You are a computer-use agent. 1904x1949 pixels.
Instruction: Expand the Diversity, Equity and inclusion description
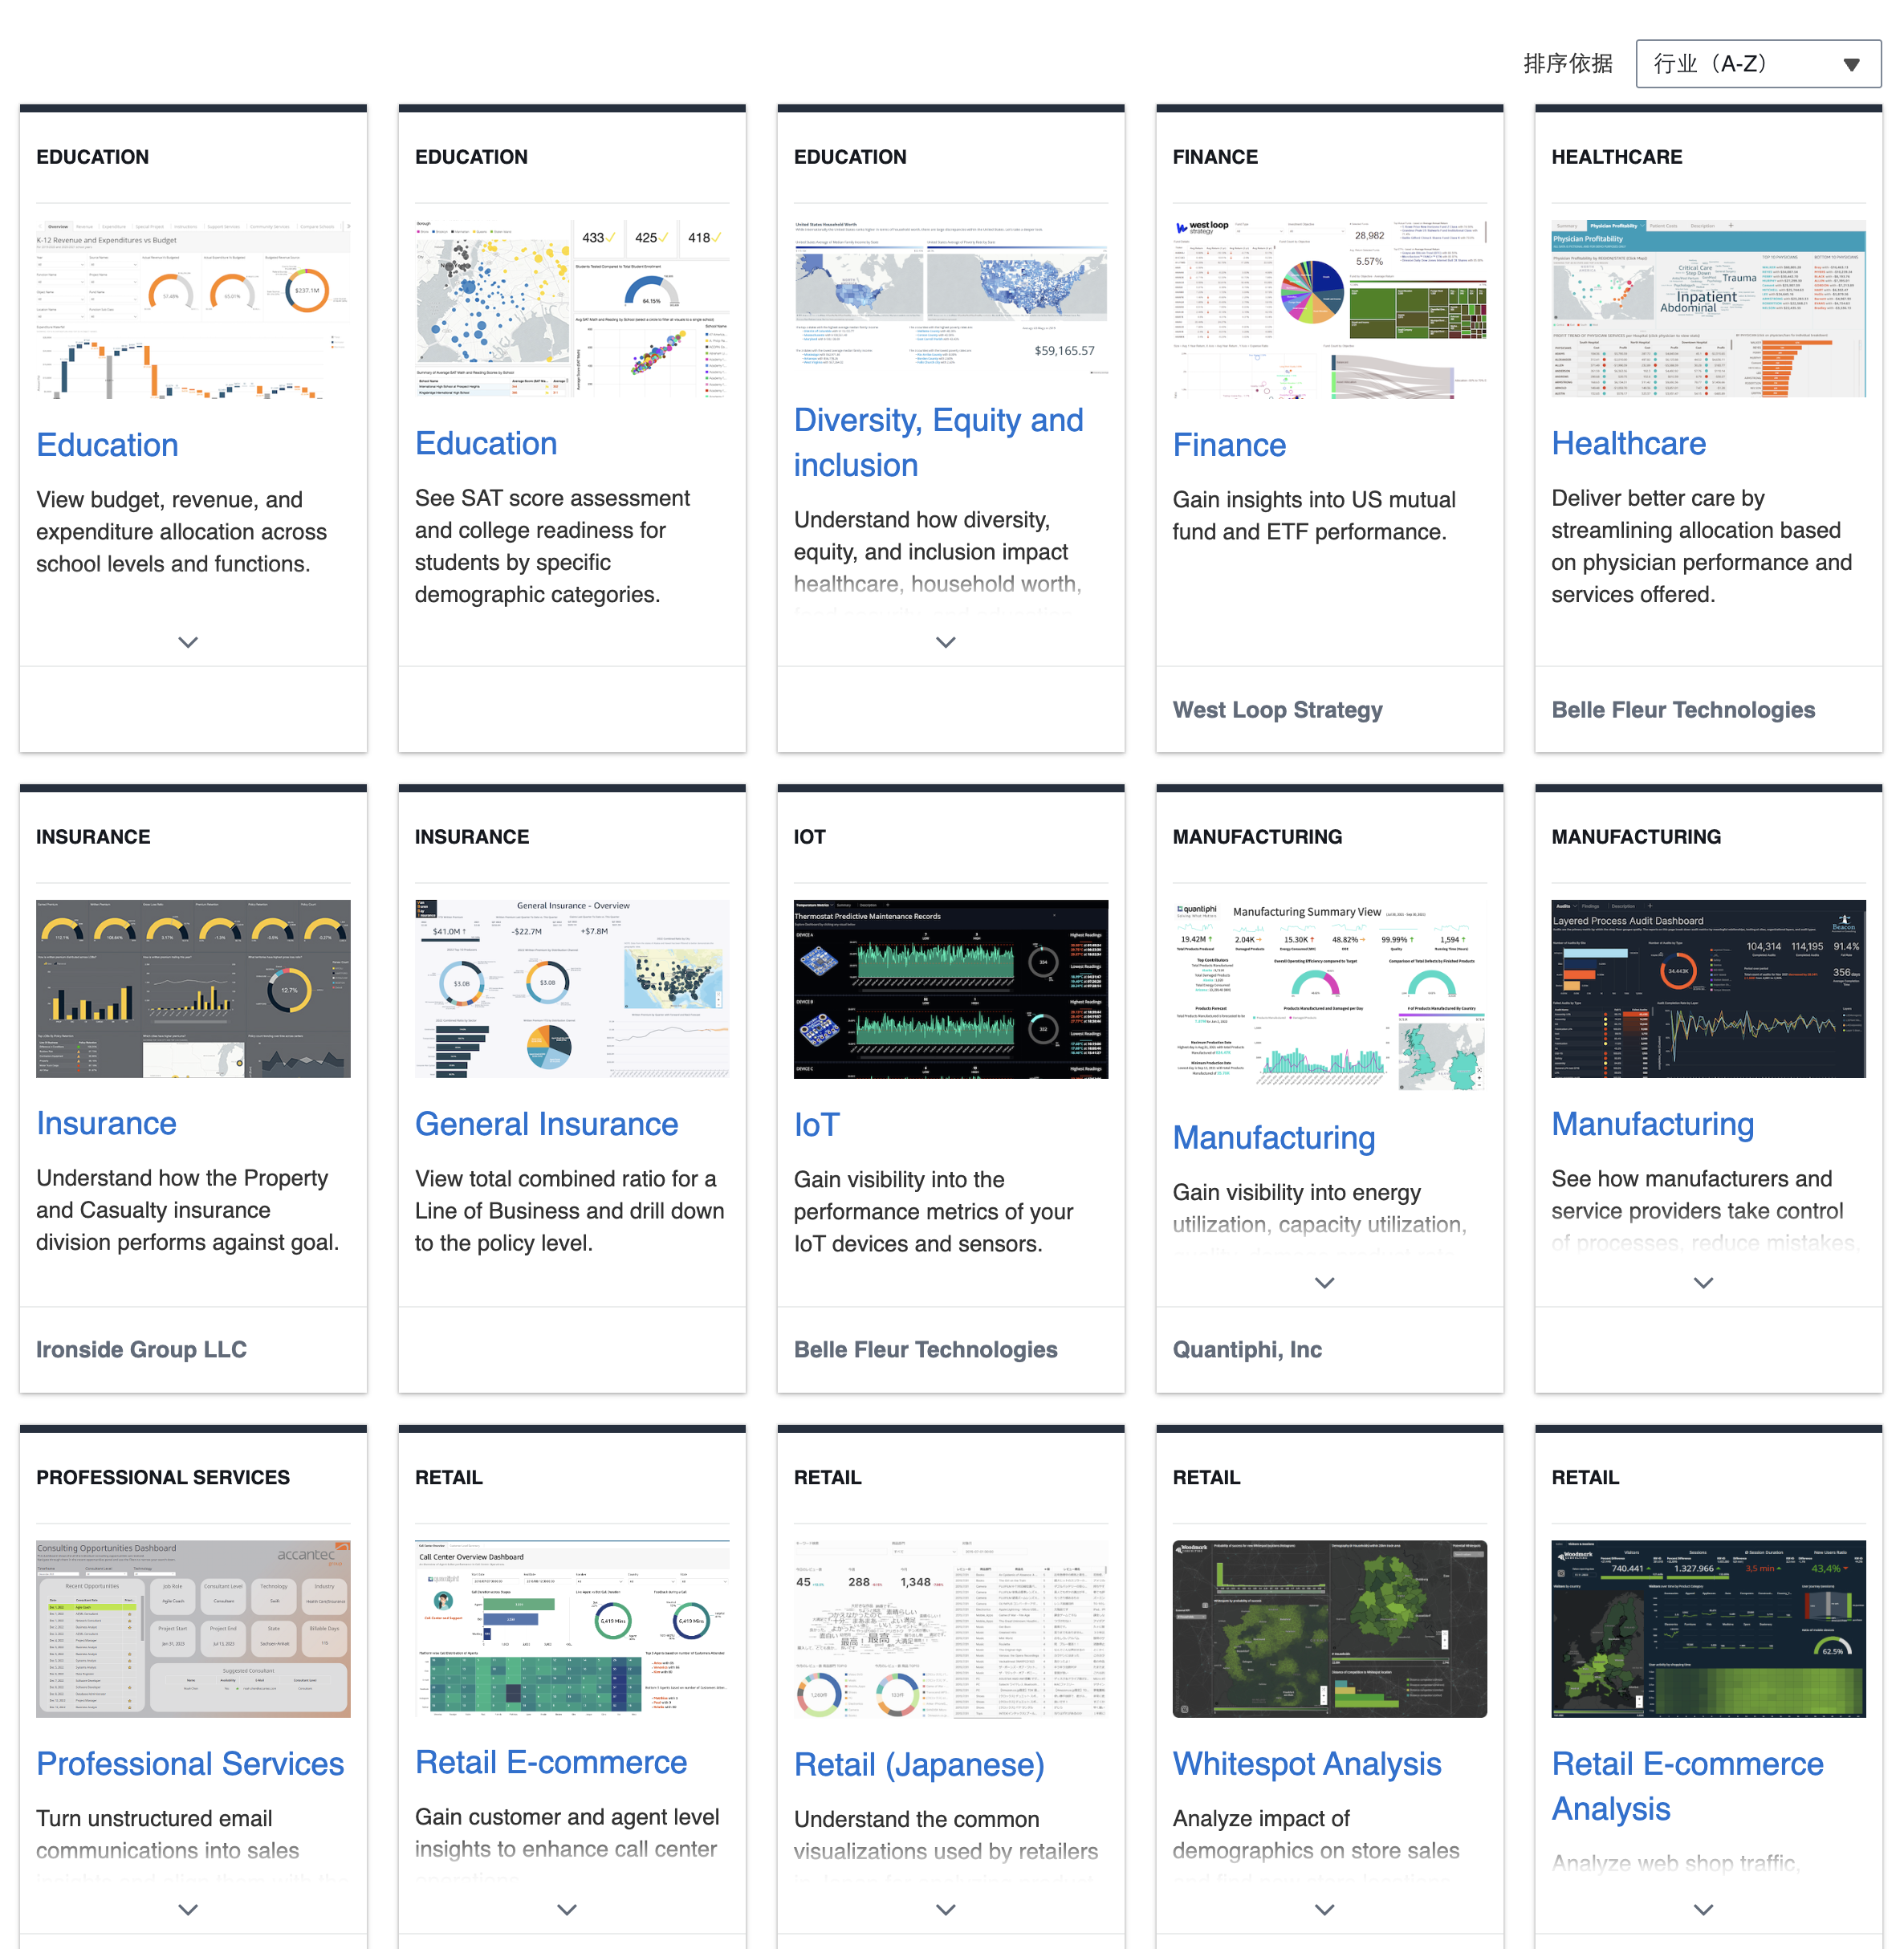tap(946, 642)
